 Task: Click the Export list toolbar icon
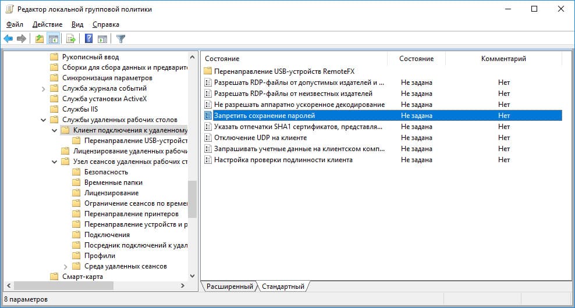(71, 39)
